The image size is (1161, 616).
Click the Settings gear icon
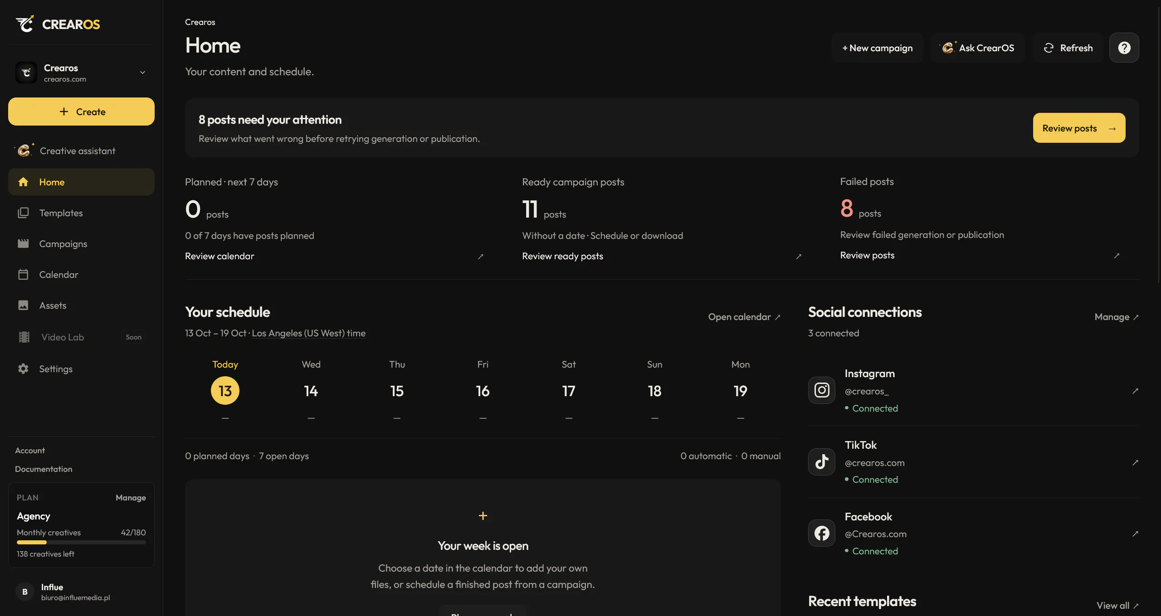(23, 369)
